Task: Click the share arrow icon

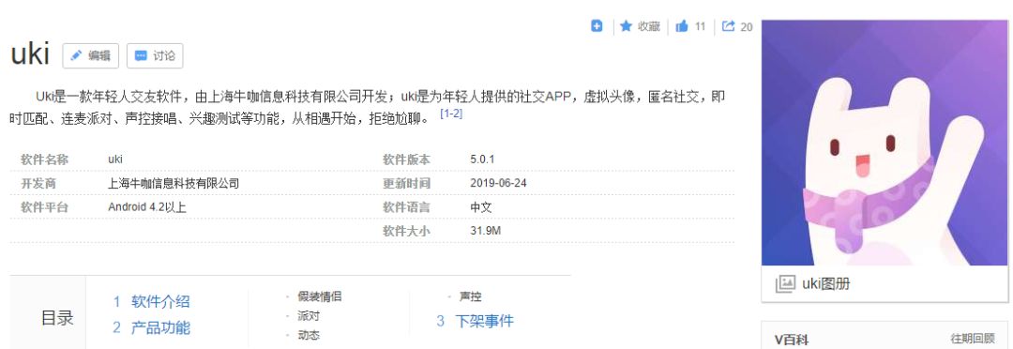Action: click(728, 26)
